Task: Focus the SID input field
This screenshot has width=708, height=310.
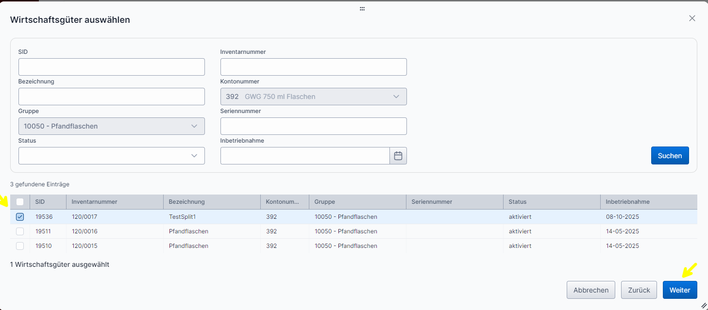Action: coord(112,67)
